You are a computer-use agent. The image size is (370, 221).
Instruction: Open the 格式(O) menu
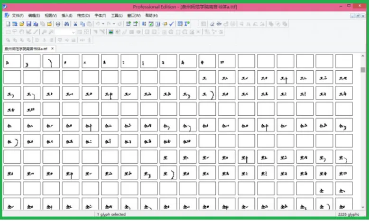[x=83, y=16]
